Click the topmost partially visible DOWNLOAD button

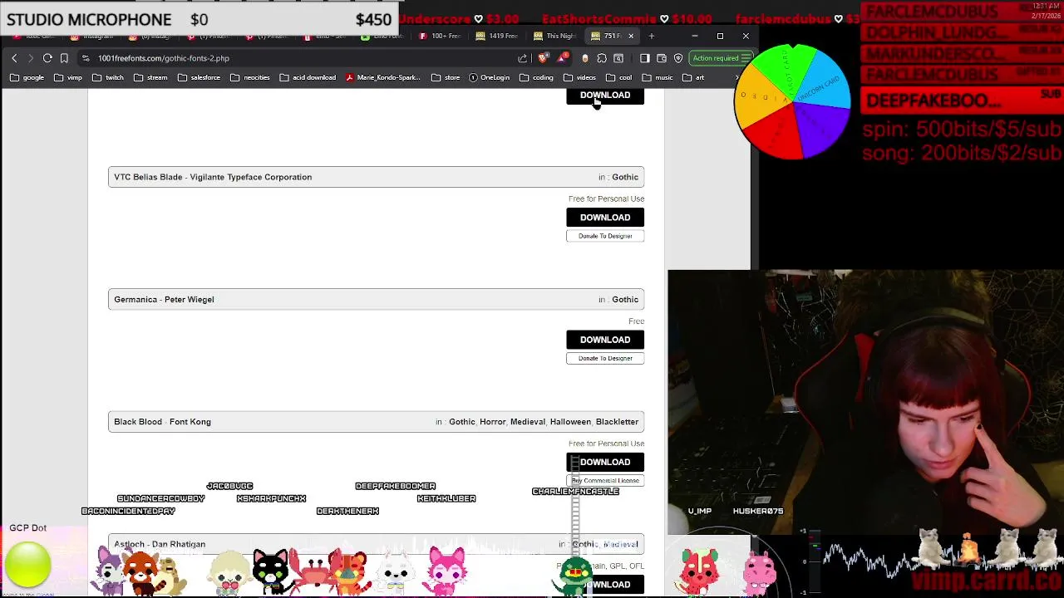[605, 96]
